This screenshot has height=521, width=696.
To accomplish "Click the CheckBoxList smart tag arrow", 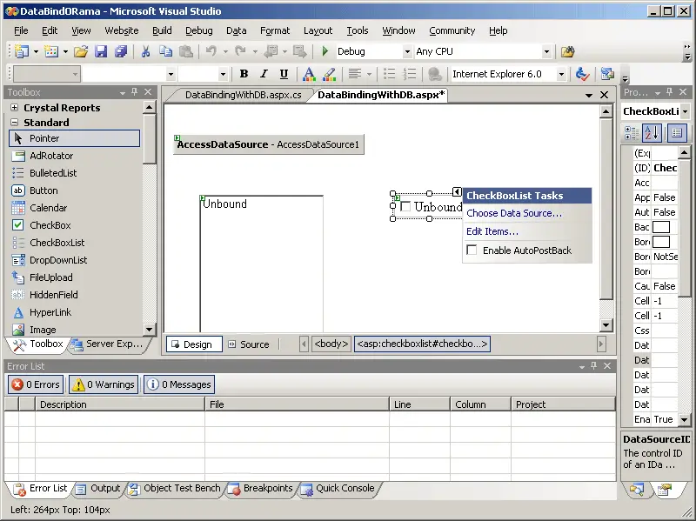I will (457, 191).
